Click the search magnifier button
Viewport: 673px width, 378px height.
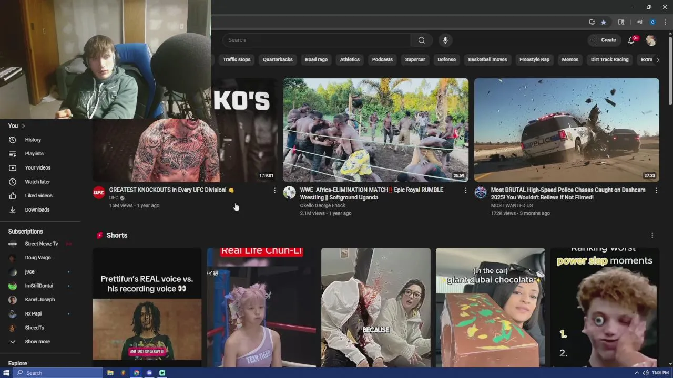pyautogui.click(x=422, y=40)
